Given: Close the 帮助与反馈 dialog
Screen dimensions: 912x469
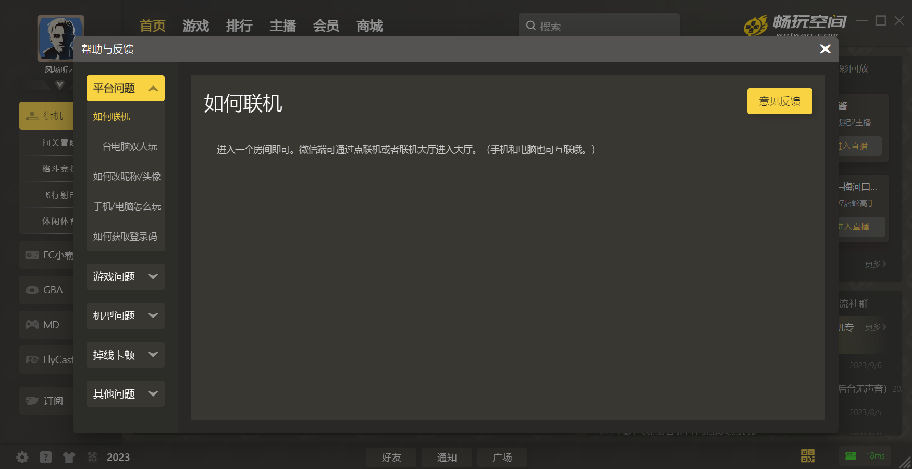Looking at the screenshot, I should pyautogui.click(x=825, y=49).
